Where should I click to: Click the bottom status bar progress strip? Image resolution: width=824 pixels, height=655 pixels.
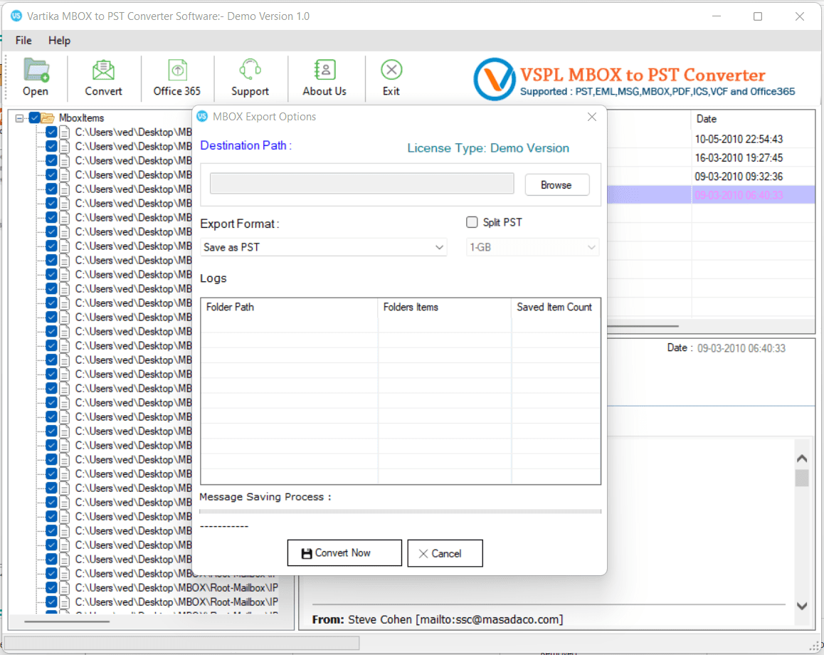tap(182, 642)
